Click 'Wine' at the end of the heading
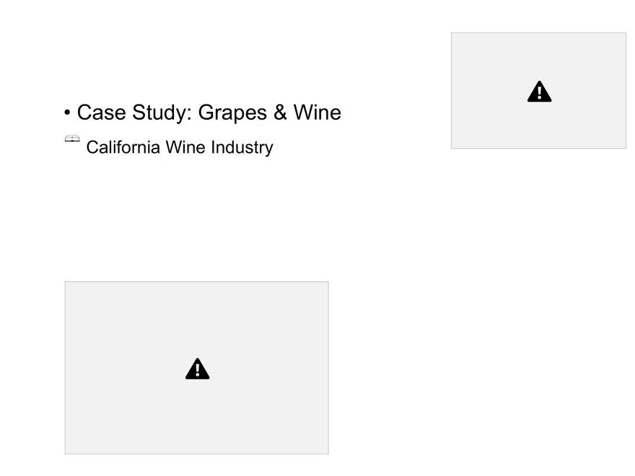 [317, 113]
